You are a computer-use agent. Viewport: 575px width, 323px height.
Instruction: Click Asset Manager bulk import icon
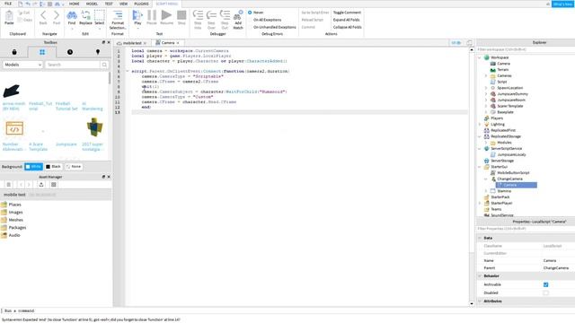[41, 185]
